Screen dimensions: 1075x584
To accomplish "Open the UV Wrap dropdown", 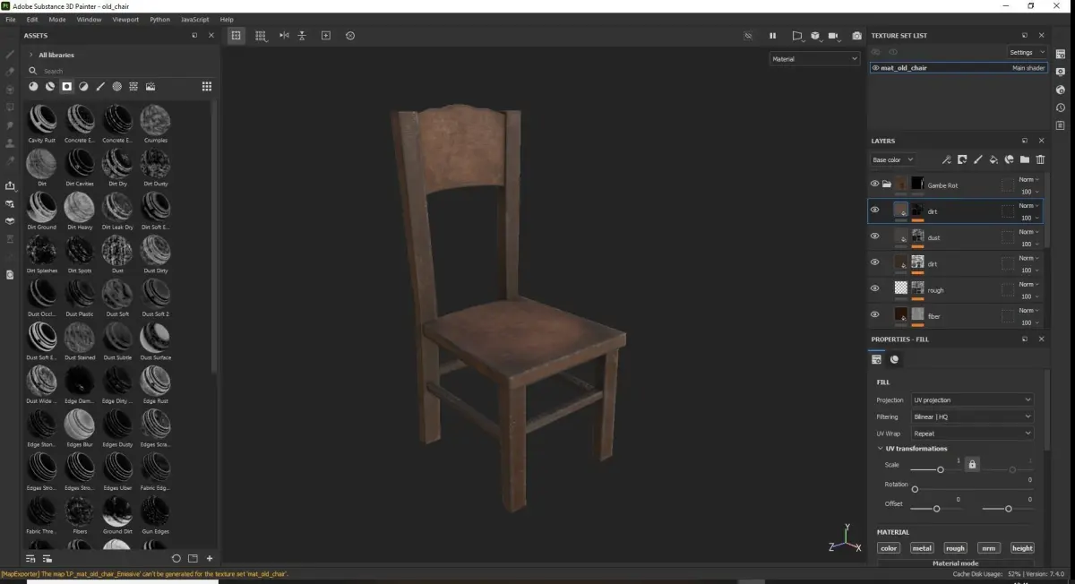I will coord(972,434).
